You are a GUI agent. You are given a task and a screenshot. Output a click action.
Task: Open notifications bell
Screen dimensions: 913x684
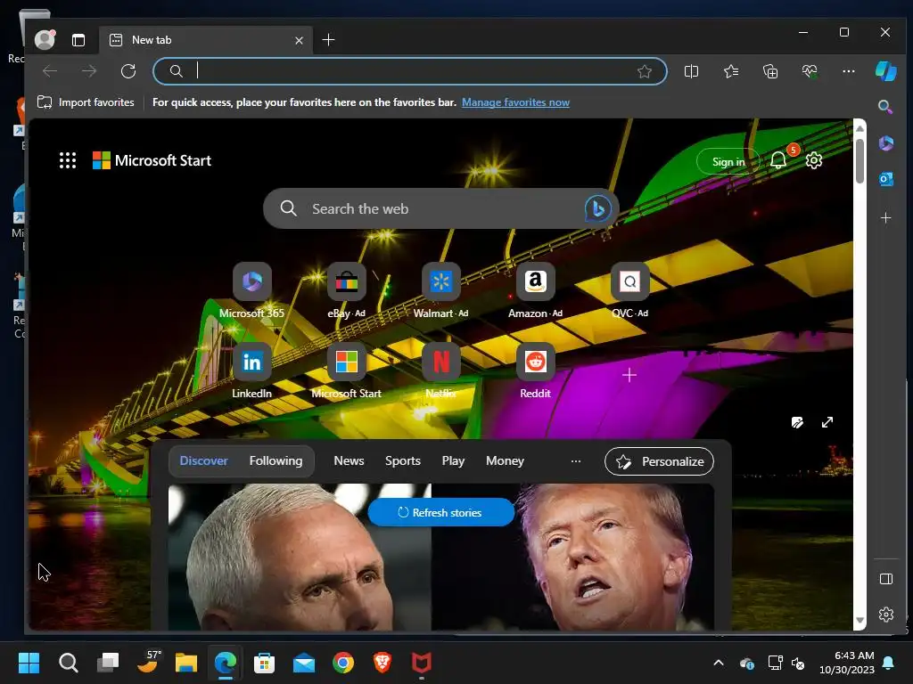pos(778,160)
